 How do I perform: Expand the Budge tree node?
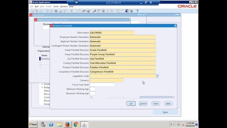pyautogui.click(x=42, y=87)
